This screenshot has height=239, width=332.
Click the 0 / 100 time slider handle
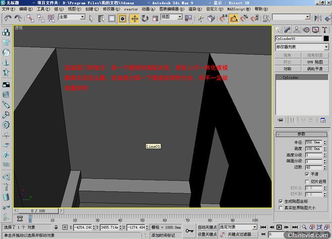(x=38, y=211)
